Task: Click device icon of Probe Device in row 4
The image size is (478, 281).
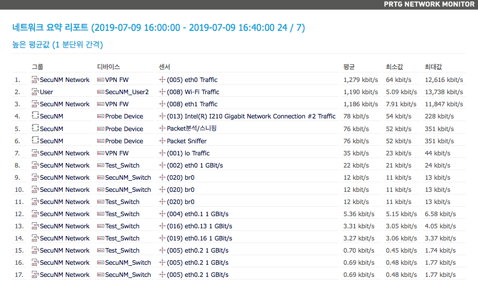Action: pyautogui.click(x=101, y=116)
